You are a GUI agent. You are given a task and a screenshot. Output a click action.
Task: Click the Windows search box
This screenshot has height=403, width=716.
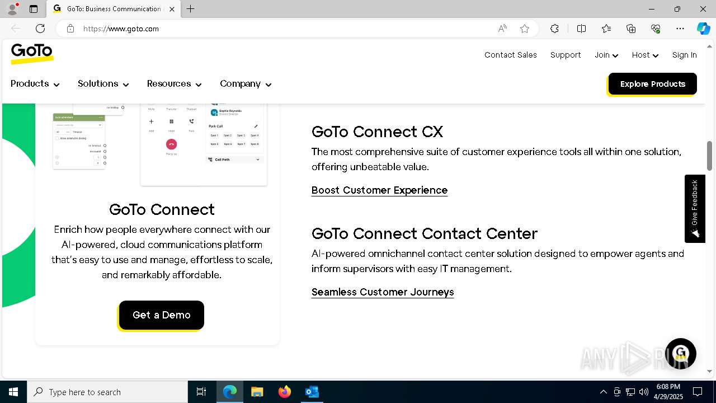coord(107,392)
